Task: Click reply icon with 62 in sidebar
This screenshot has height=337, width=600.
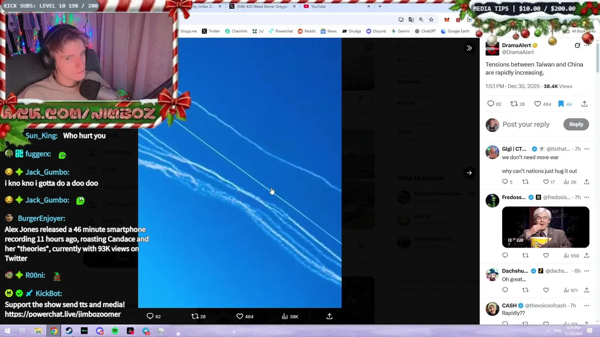Action: point(494,104)
